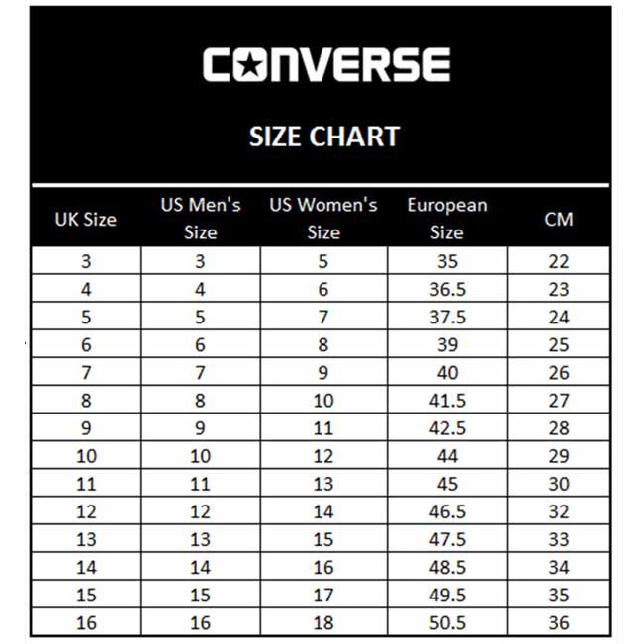This screenshot has width=644, height=644.
Task: Click European size 47.5 cell
Action: pos(447,539)
